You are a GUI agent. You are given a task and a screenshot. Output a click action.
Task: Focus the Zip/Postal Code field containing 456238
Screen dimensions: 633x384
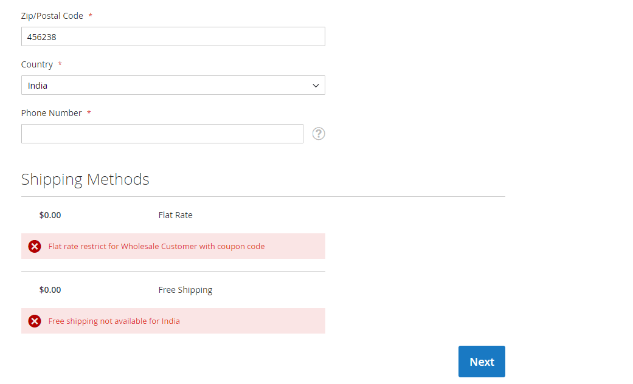(173, 36)
